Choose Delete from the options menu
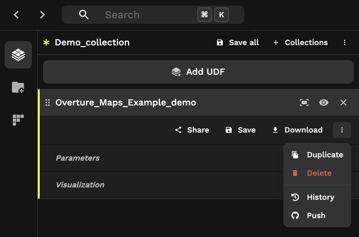This screenshot has width=359, height=237. (317, 173)
